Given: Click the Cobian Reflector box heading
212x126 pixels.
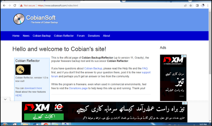Looking at the screenshot, I should pyautogui.click(x=28, y=61).
